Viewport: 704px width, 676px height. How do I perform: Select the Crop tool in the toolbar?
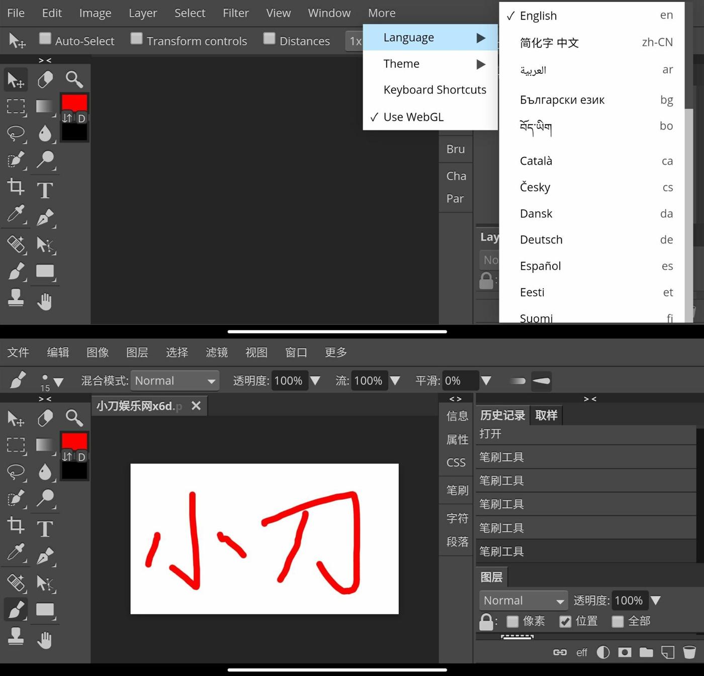16,187
